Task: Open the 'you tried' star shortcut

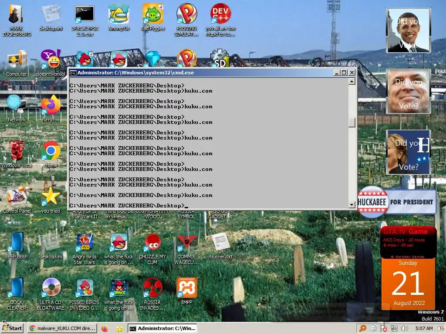Action: (51, 200)
